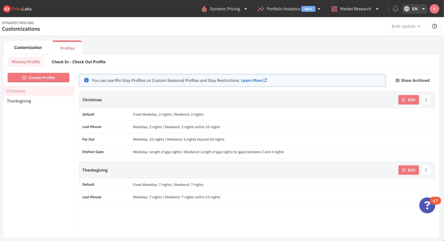Open the user avatar menu
This screenshot has width=444, height=241.
pos(434,9)
